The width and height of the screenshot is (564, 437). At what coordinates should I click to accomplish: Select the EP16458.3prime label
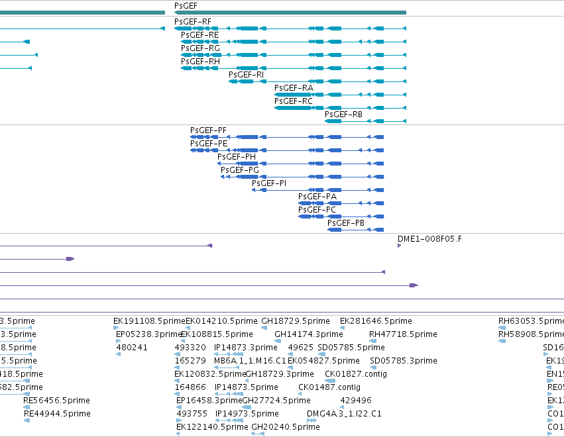[209, 401]
